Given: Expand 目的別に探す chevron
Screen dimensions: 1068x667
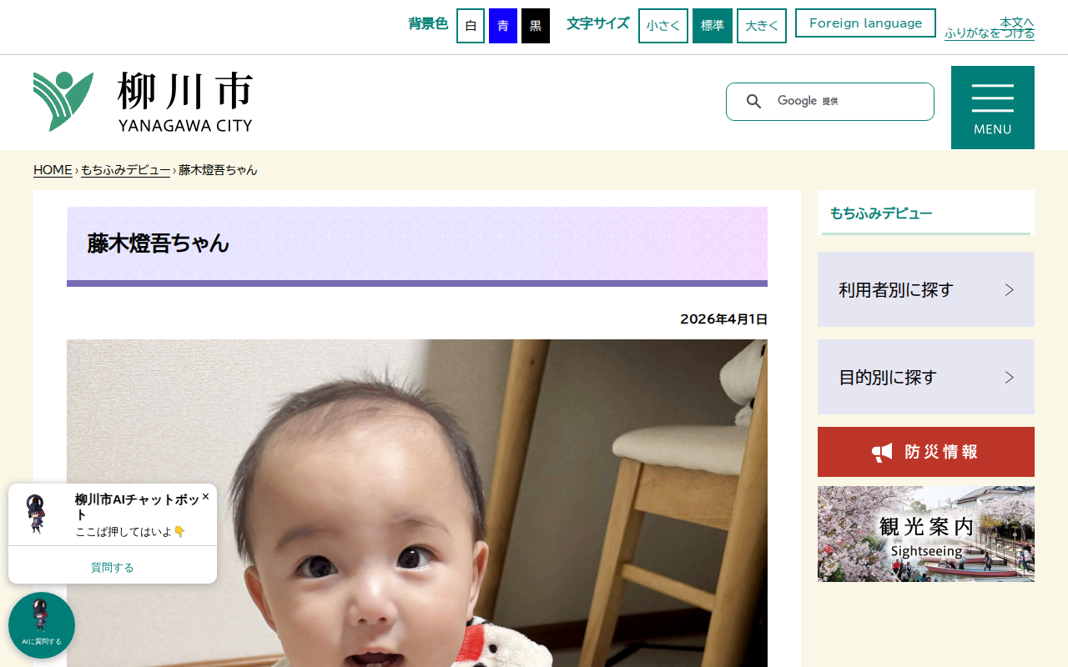Looking at the screenshot, I should (x=1010, y=377).
